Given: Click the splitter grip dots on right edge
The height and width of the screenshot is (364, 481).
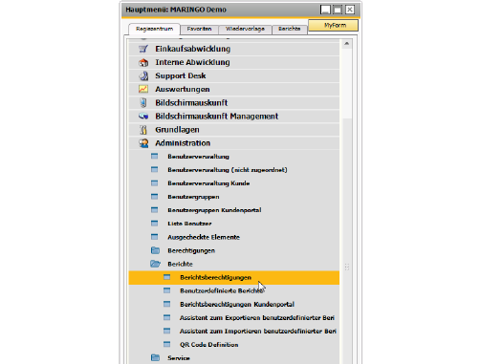Looking at the screenshot, I should [347, 267].
